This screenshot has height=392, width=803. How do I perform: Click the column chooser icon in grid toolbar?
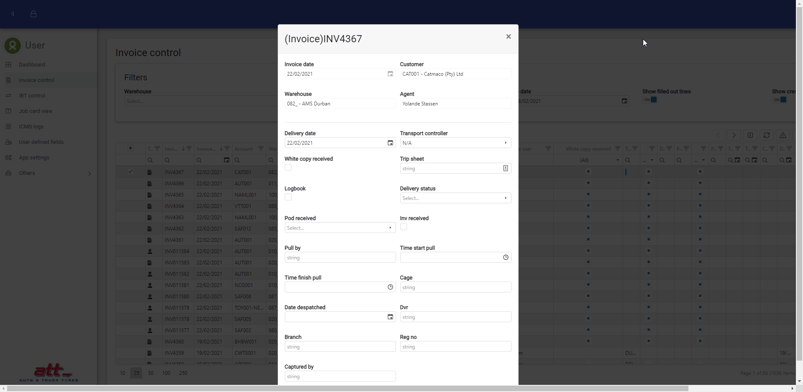[750, 135]
